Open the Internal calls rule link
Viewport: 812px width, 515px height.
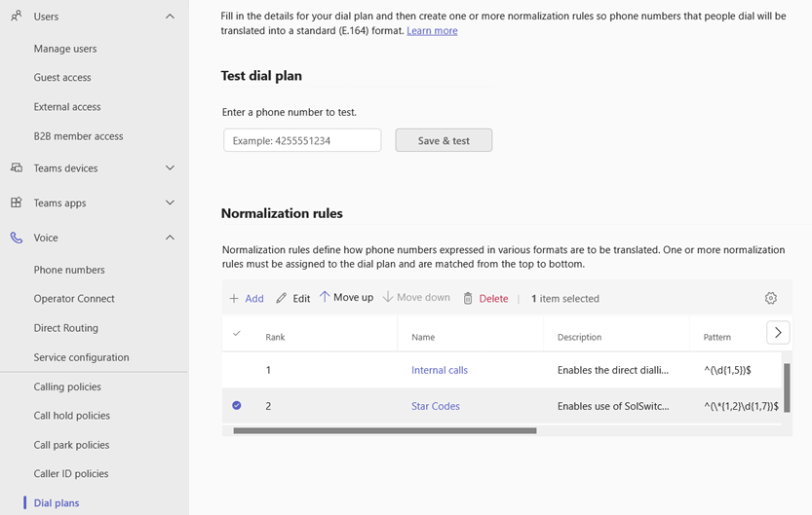tap(440, 370)
